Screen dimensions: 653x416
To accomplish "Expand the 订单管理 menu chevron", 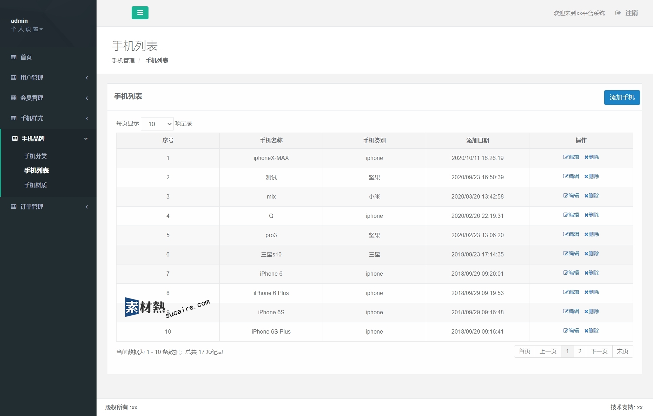I will click(x=87, y=207).
